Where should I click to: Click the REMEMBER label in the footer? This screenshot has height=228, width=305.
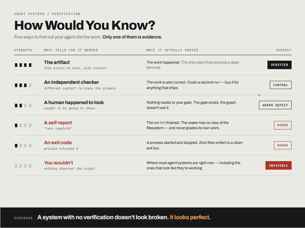point(23,218)
